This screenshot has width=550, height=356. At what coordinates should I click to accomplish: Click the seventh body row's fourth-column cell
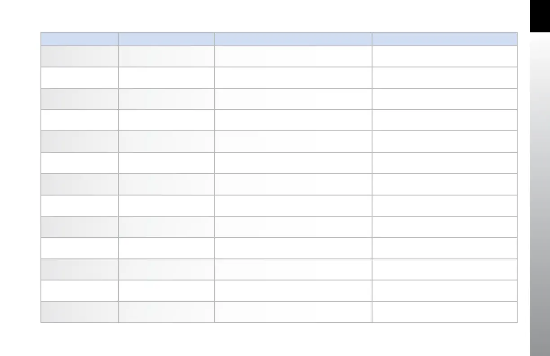444,184
